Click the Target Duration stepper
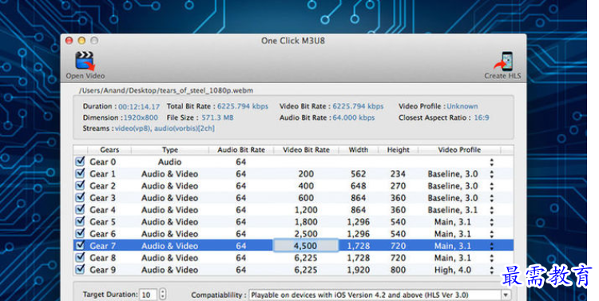599x301 pixels. click(163, 294)
